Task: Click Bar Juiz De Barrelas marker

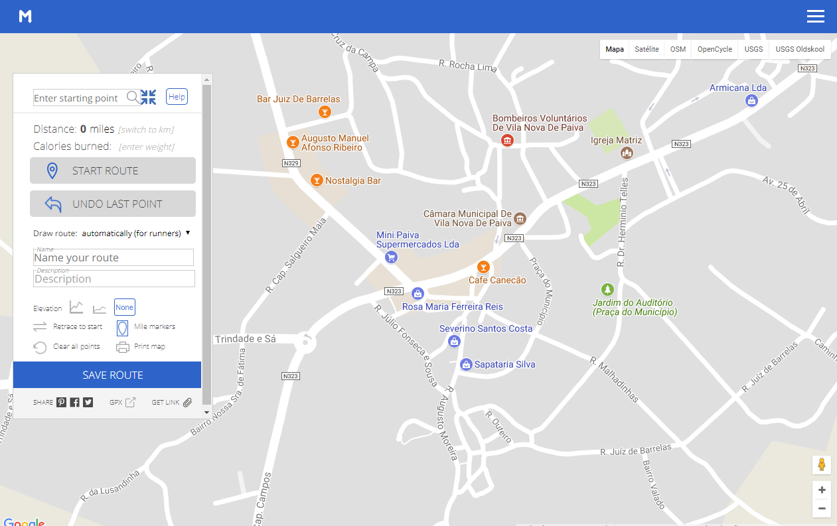Action: (324, 111)
